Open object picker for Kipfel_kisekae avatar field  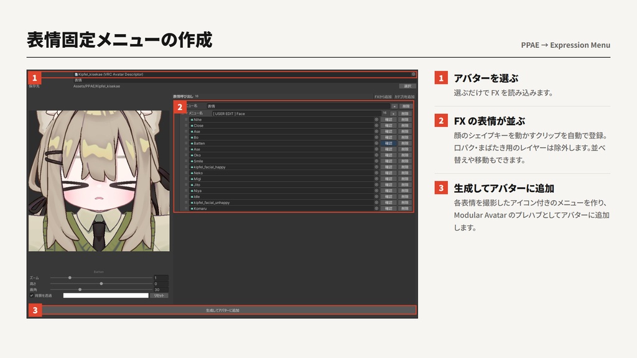[x=413, y=75]
